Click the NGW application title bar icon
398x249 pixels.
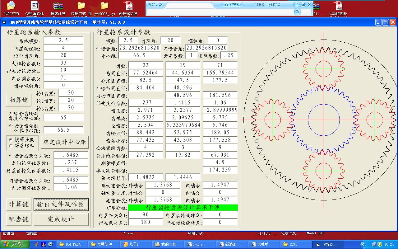point(4,22)
